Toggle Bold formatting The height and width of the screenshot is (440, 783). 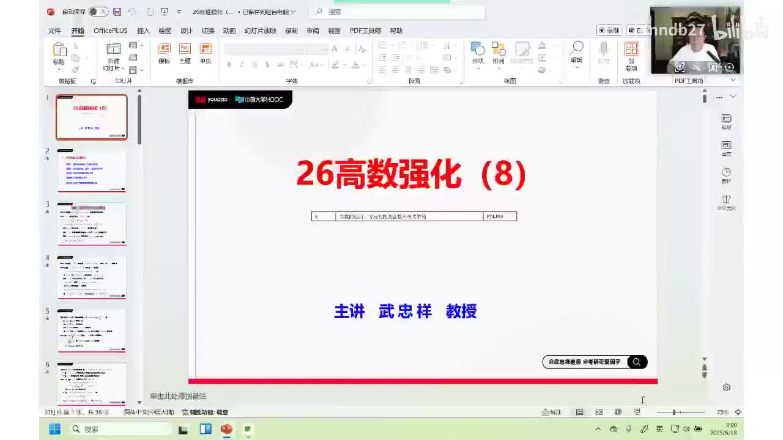click(x=229, y=64)
